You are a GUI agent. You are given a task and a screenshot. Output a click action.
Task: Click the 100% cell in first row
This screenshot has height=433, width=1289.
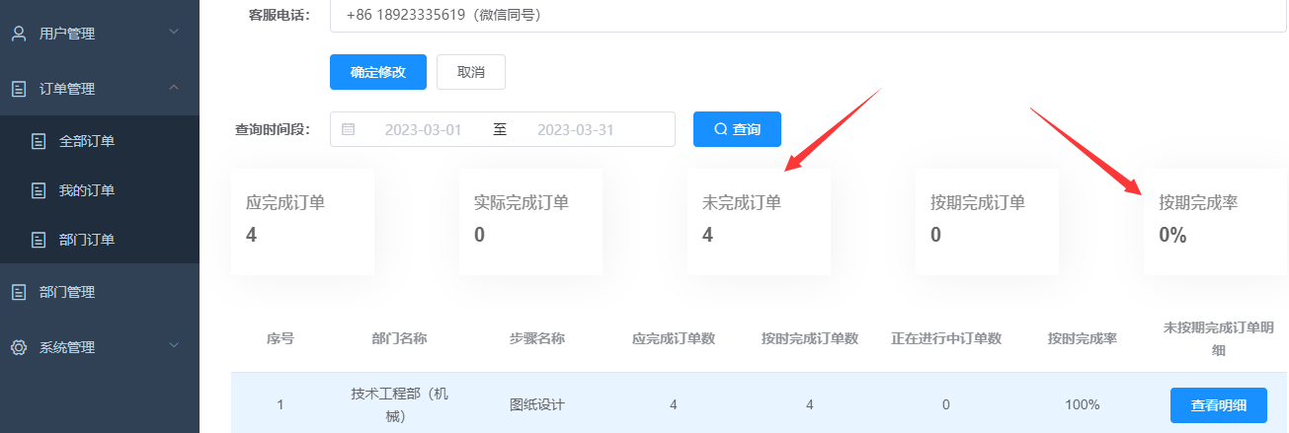click(x=1083, y=404)
